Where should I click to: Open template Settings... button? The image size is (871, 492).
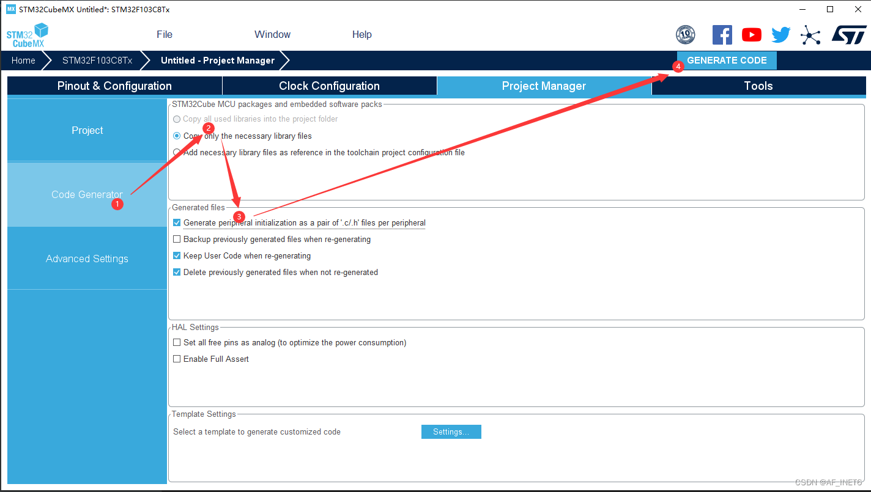[x=451, y=432]
